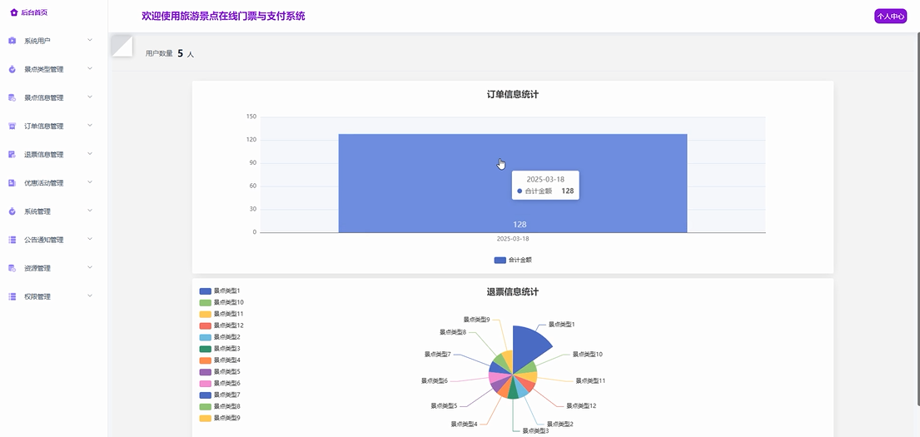The image size is (920, 437).
Task: Click the 权限管理 list icon
Action: (12, 297)
